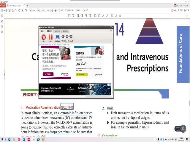Select the hand pan tool in toolbar

coord(19,10)
